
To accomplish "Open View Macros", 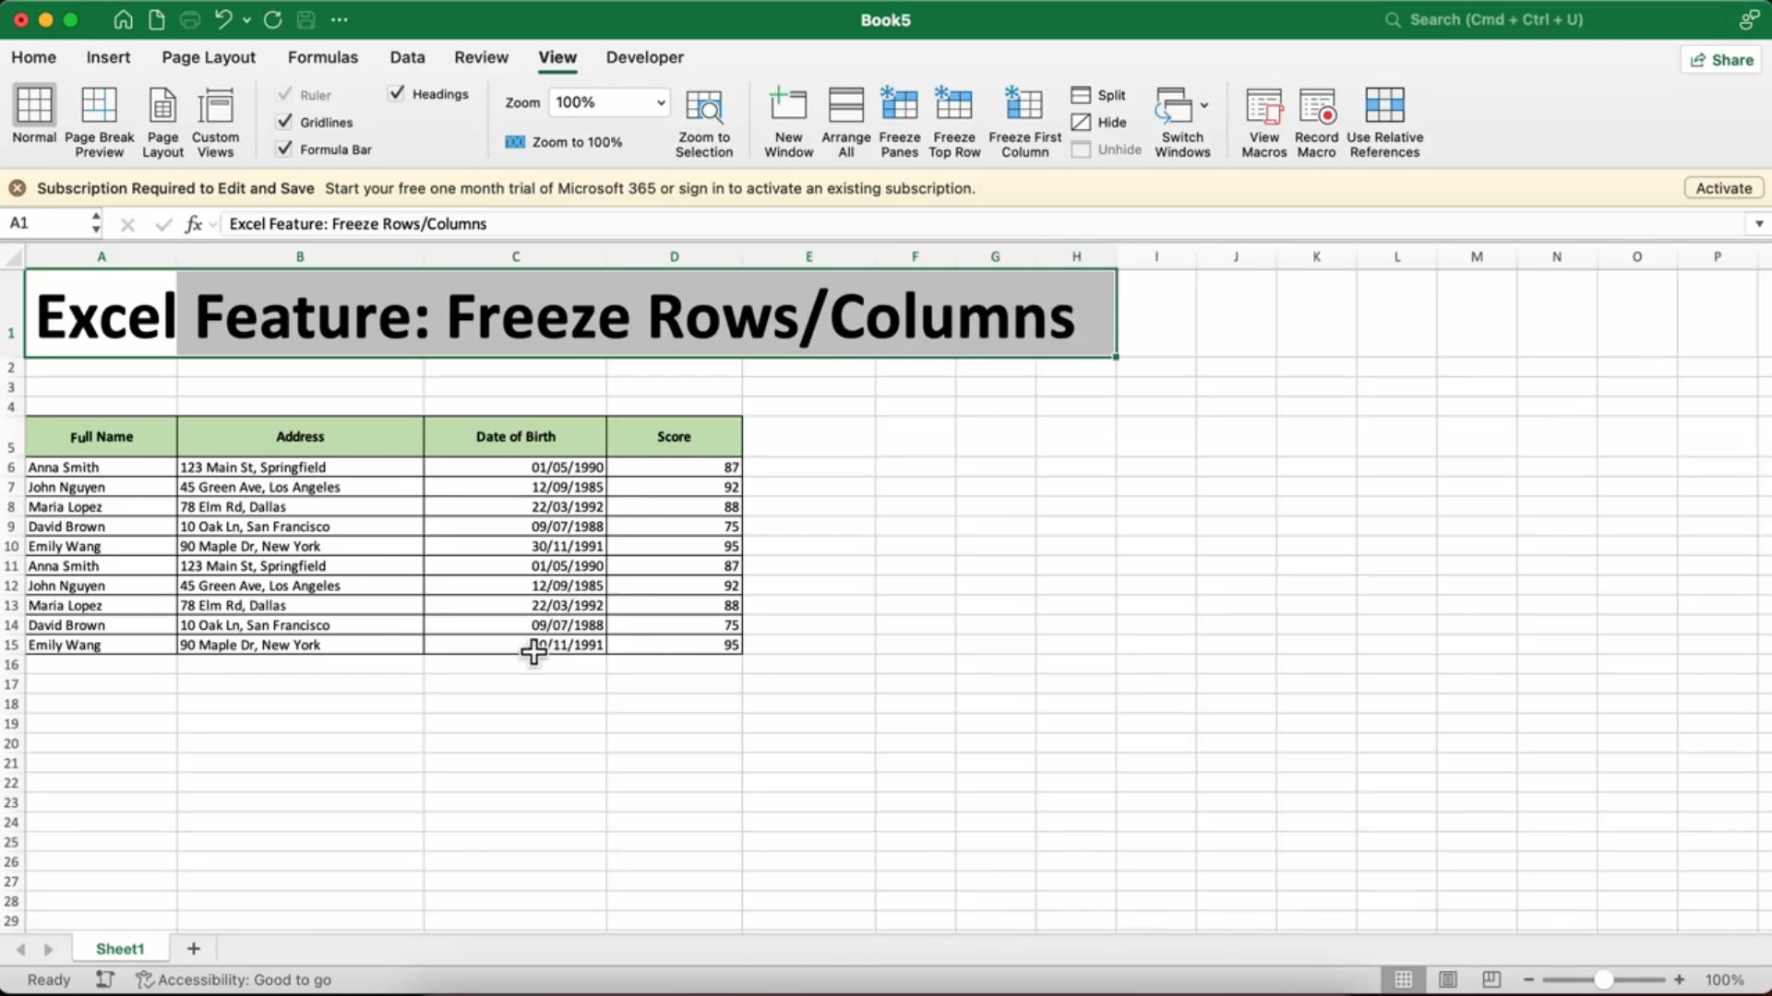I will click(x=1263, y=122).
